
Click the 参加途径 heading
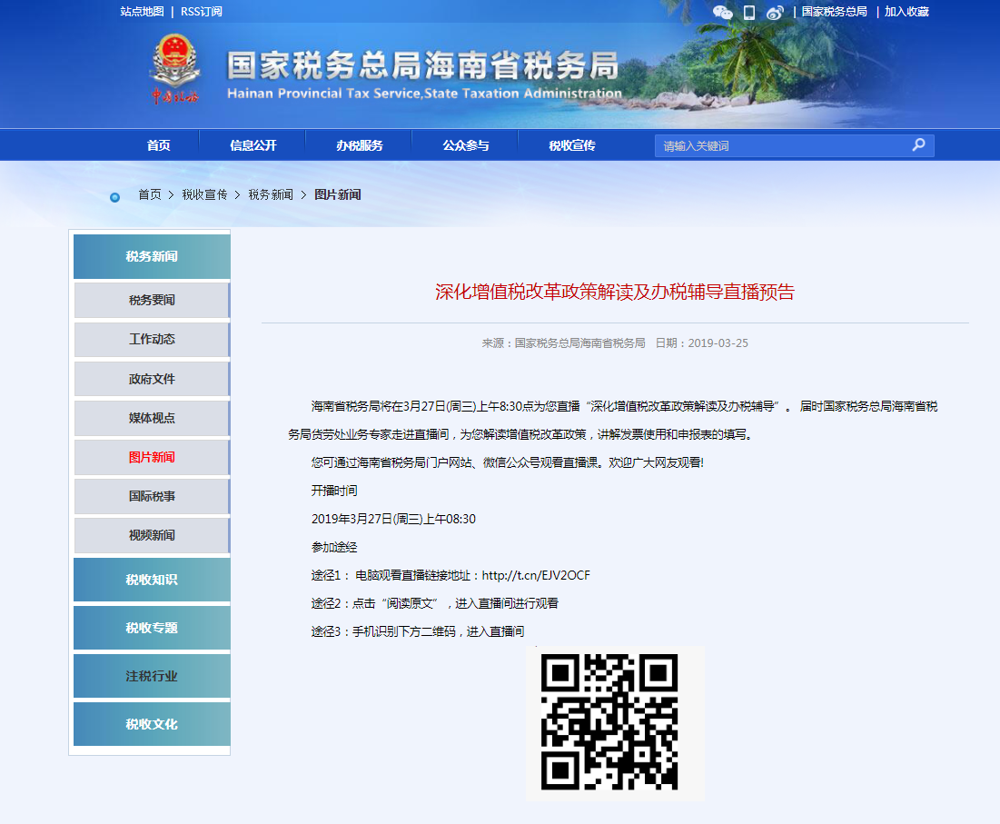click(x=334, y=547)
